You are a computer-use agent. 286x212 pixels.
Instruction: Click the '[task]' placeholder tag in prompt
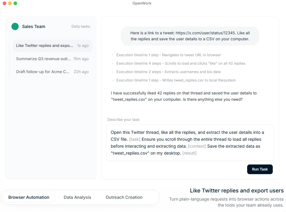click(x=135, y=139)
